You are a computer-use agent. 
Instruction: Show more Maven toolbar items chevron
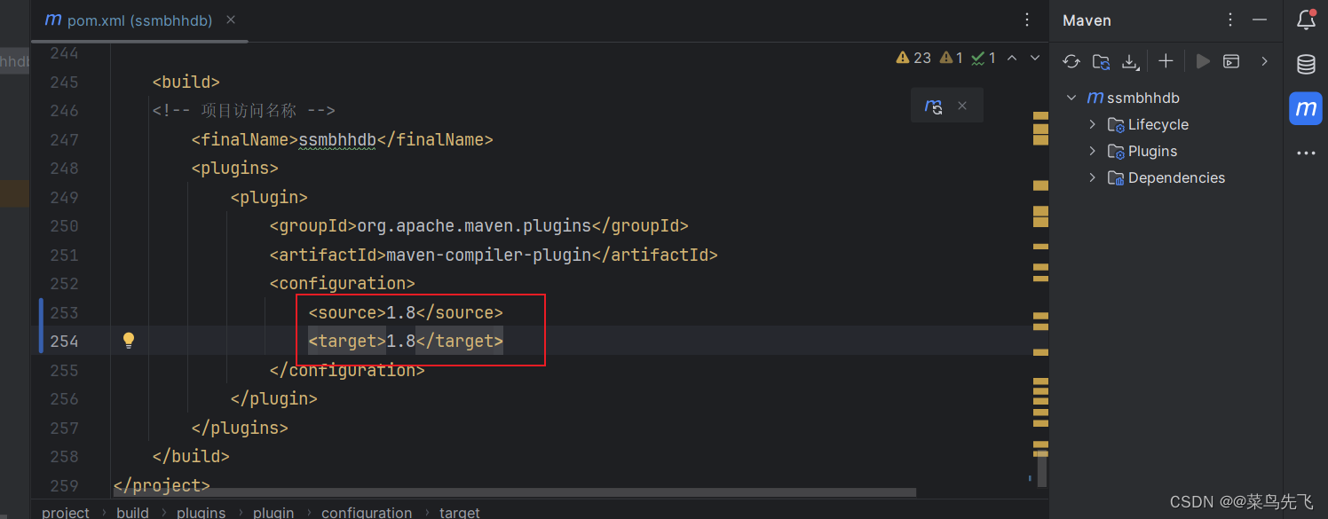click(1264, 61)
